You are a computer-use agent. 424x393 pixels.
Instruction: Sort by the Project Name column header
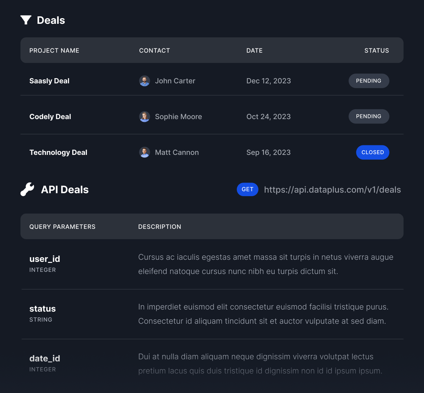(54, 50)
